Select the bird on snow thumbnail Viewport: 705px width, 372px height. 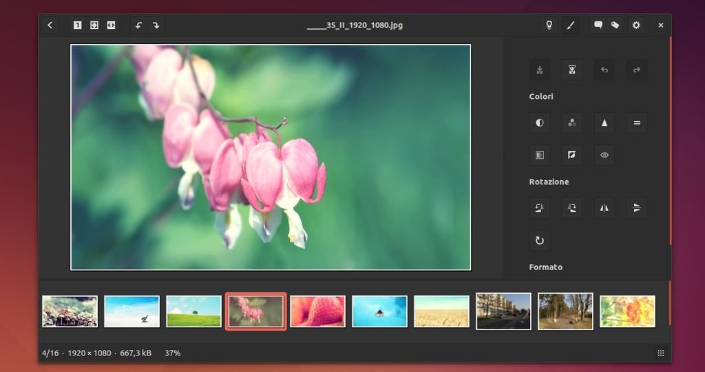[131, 311]
